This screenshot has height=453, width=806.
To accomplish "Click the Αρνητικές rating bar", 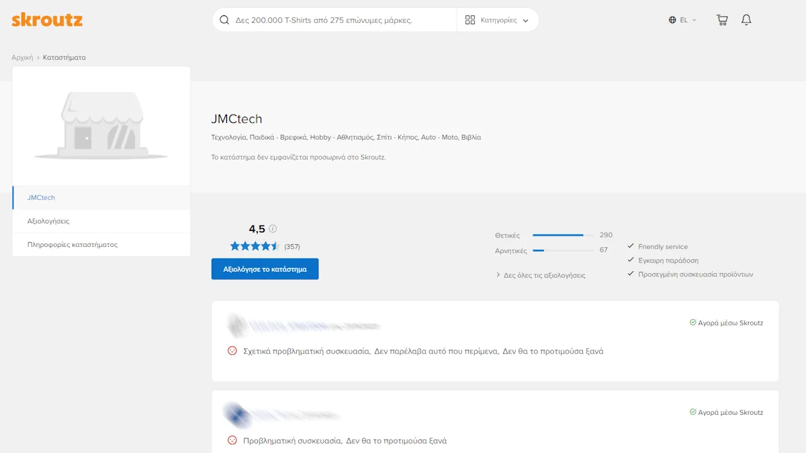I will [x=563, y=250].
